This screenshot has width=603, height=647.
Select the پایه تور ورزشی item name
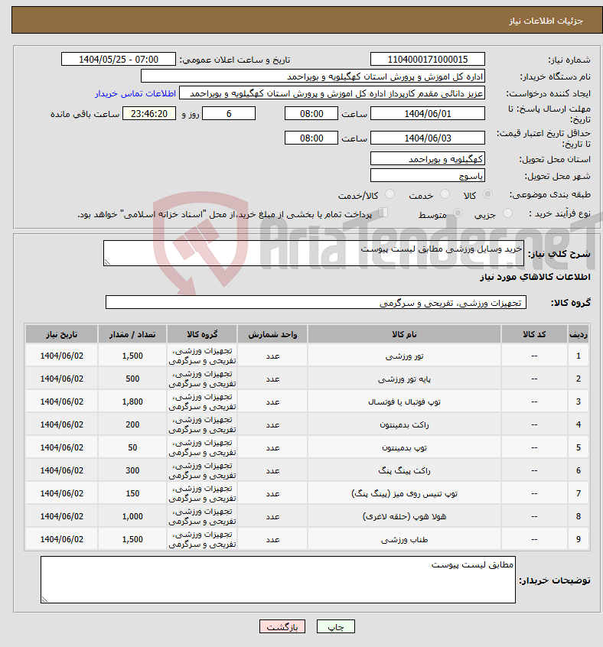tap(404, 379)
